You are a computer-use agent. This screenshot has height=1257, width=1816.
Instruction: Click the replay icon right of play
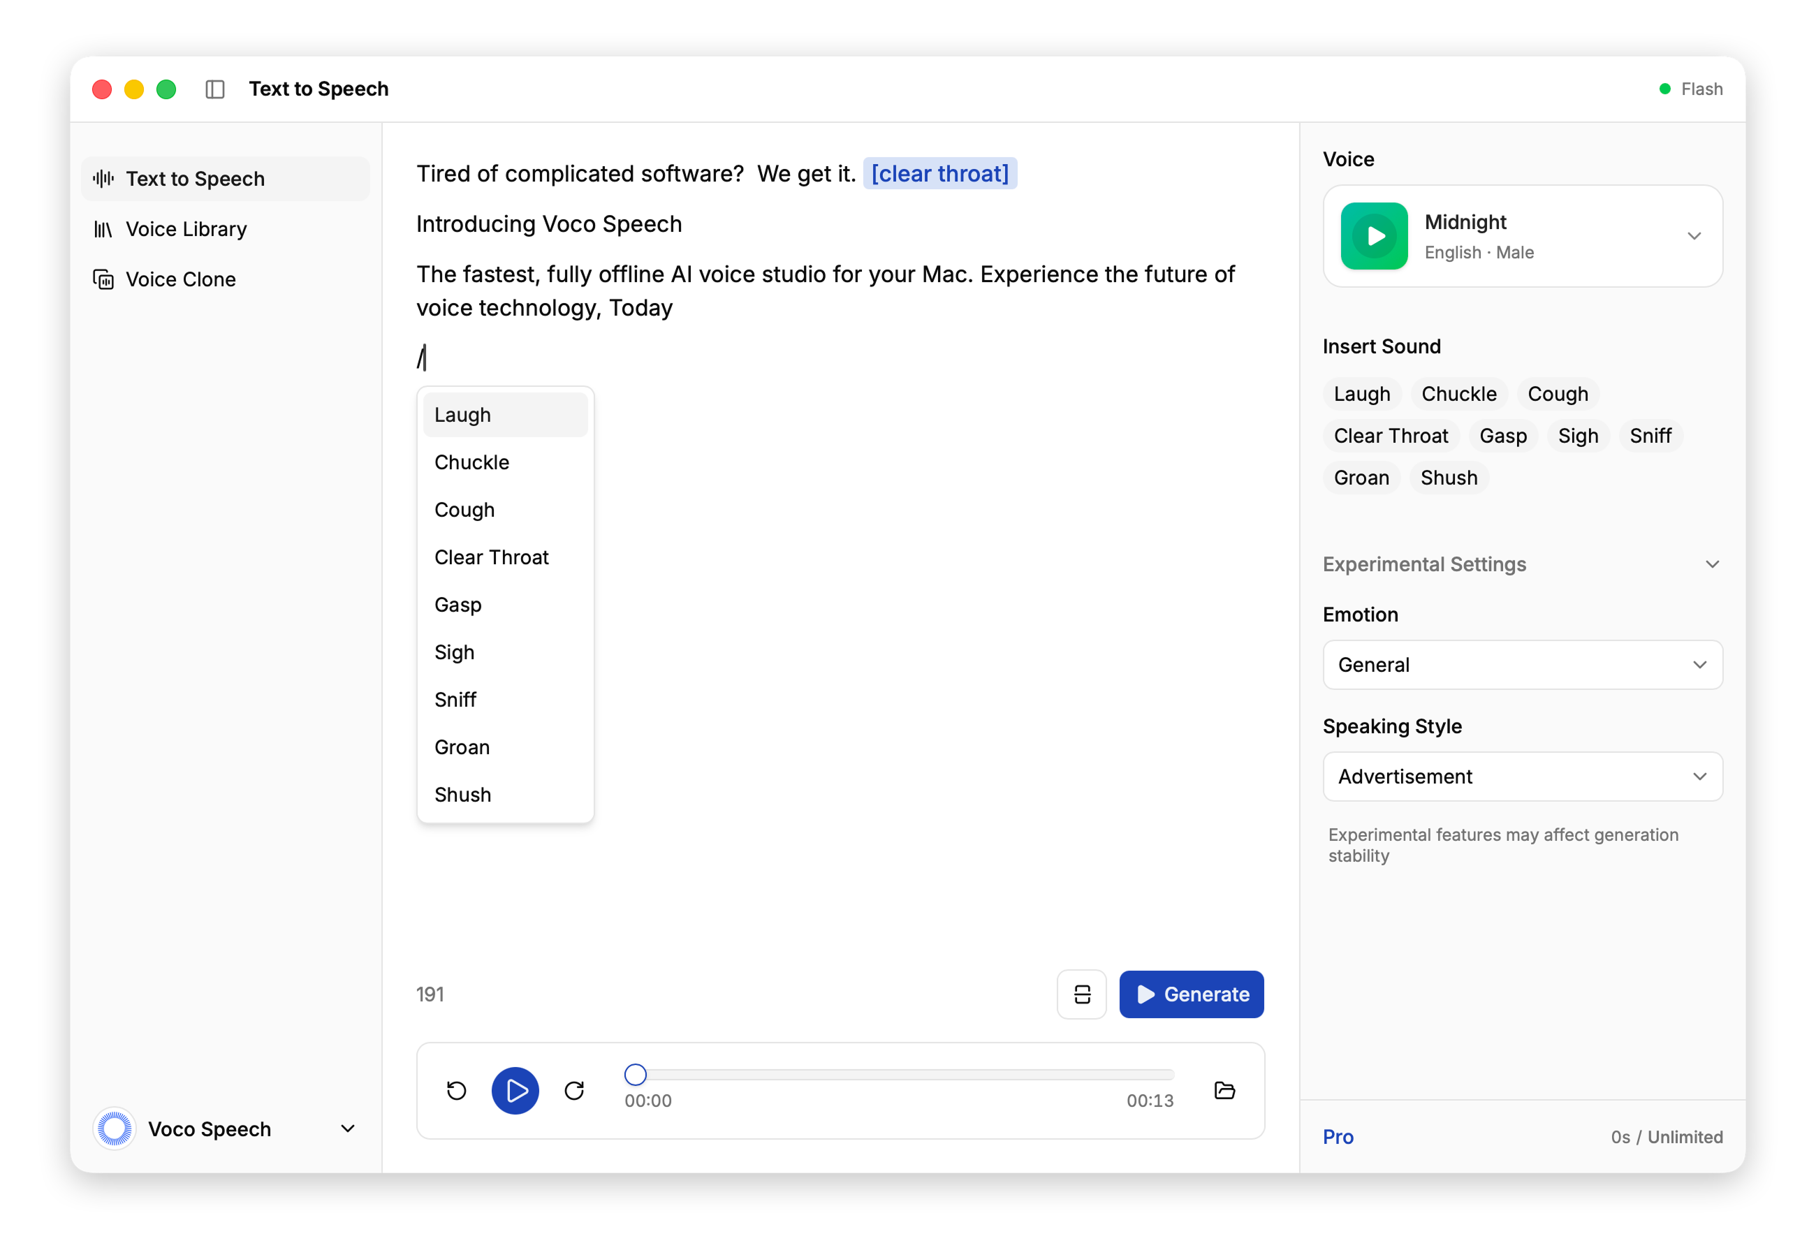click(574, 1091)
